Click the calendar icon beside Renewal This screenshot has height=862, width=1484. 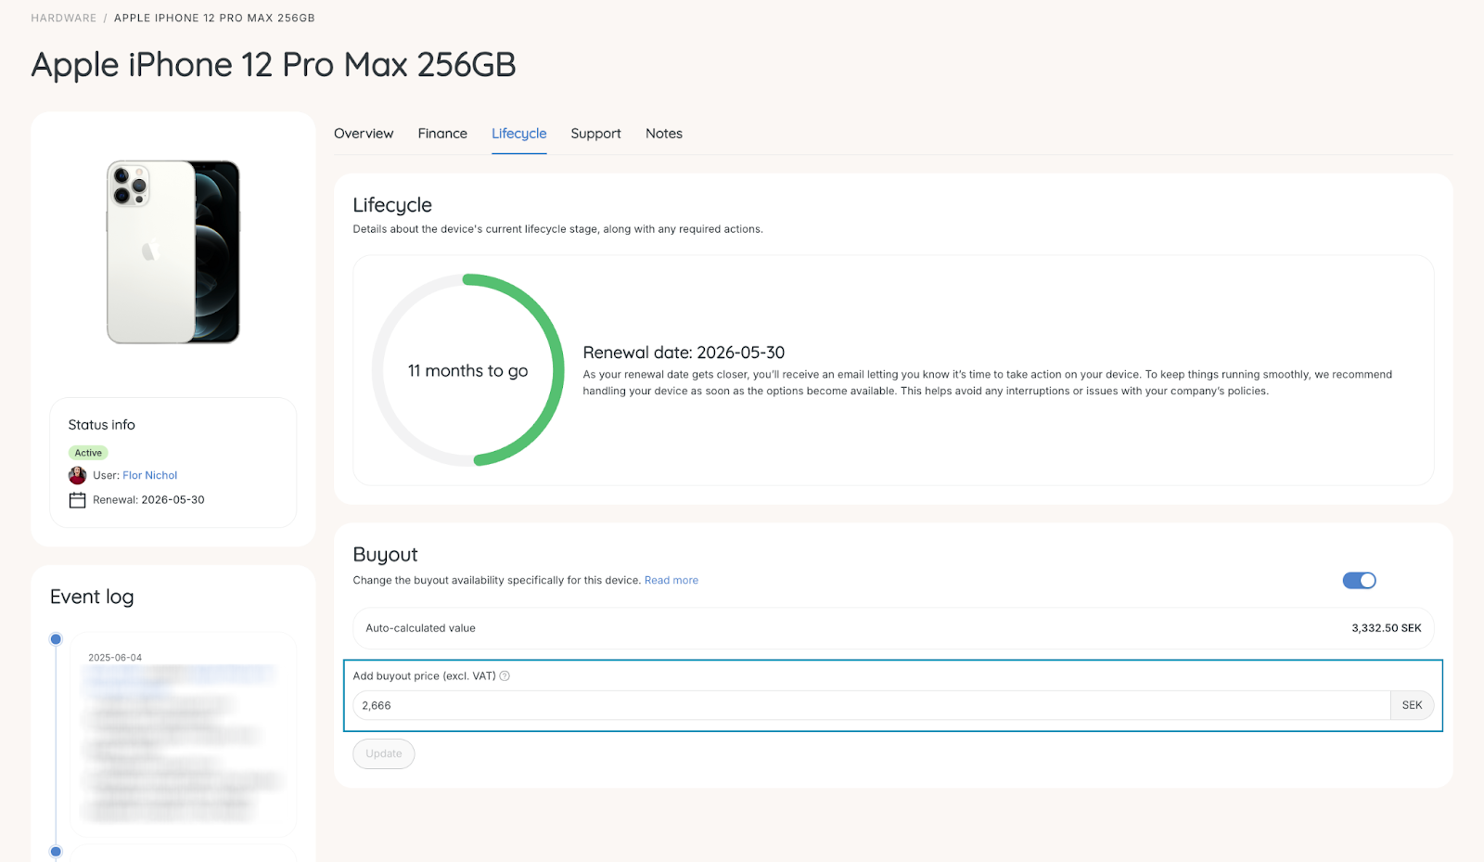click(78, 500)
